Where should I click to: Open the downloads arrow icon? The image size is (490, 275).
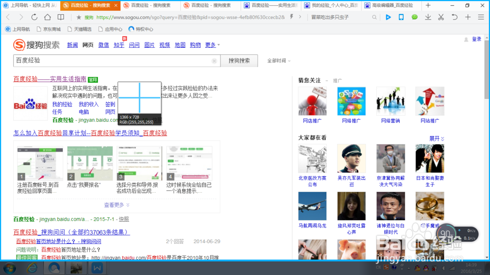(x=428, y=17)
